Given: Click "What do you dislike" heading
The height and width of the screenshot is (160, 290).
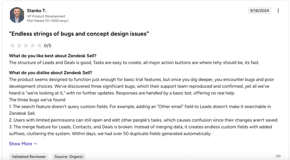Looking at the screenshot, I should click(51, 73).
